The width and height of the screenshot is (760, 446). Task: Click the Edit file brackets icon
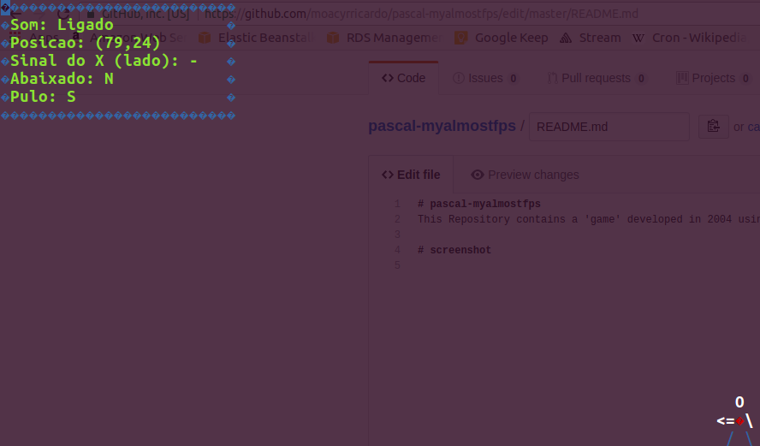pyautogui.click(x=387, y=175)
